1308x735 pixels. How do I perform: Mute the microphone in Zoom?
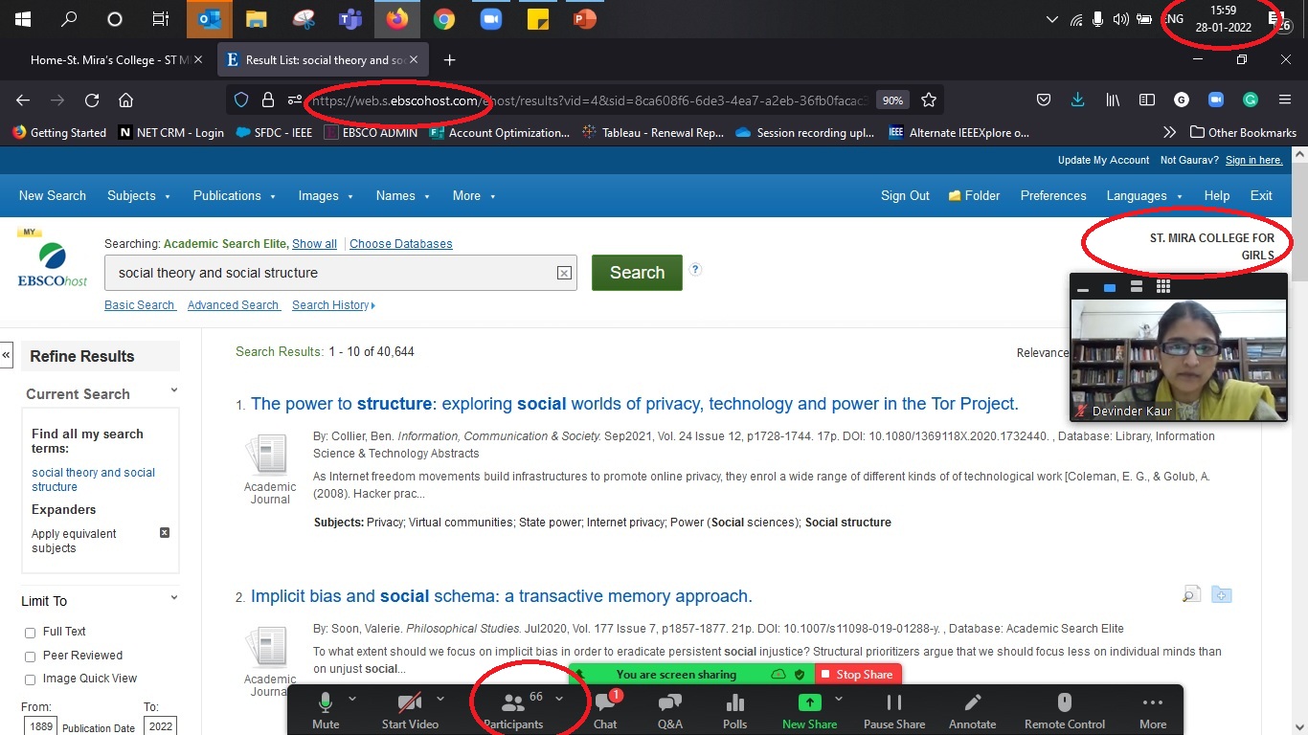click(x=326, y=710)
